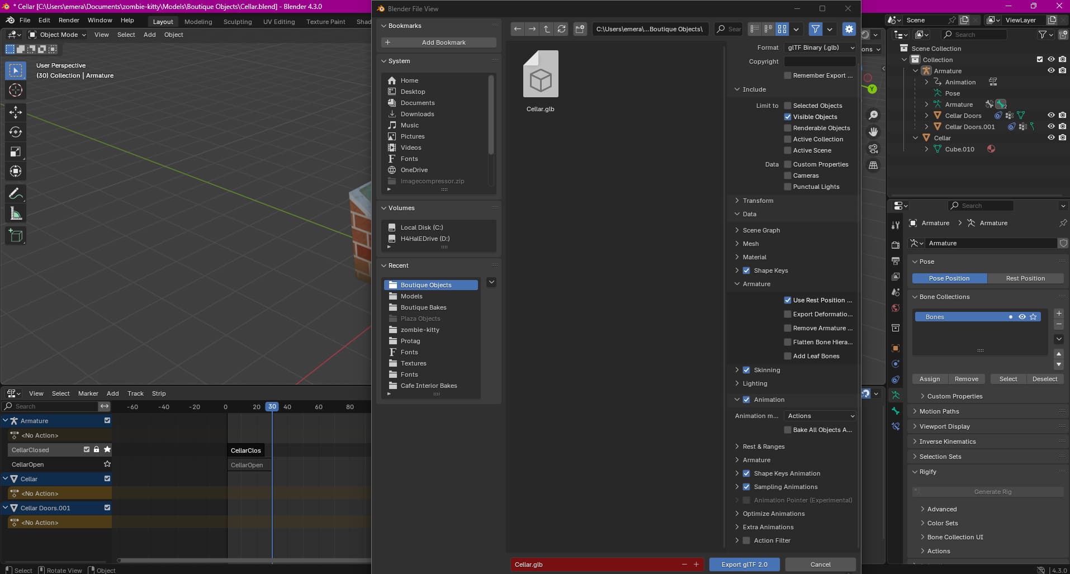Select the Rotate tool
The width and height of the screenshot is (1070, 574).
click(16, 132)
